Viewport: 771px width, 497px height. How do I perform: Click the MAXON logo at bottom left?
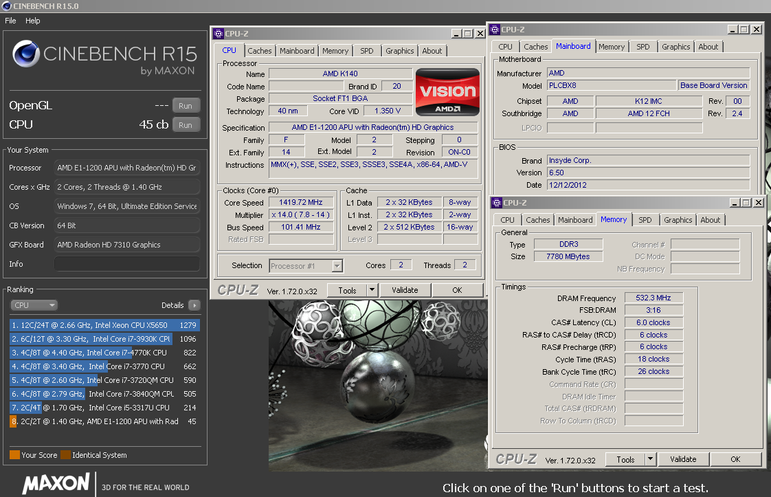[56, 483]
